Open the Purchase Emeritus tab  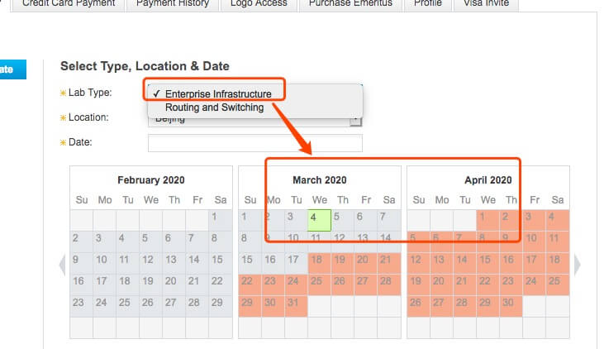click(x=350, y=3)
